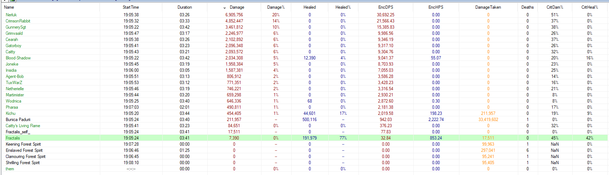Sort by CritDam% column header
The width and height of the screenshot is (609, 175).
(x=555, y=7)
